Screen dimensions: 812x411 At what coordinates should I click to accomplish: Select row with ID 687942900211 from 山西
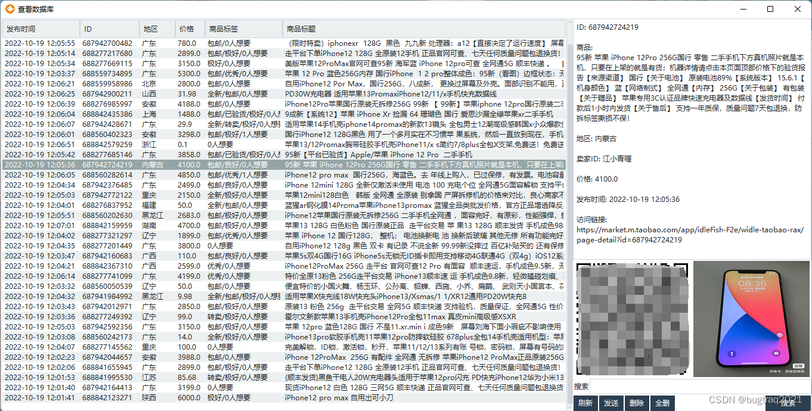tap(283, 94)
